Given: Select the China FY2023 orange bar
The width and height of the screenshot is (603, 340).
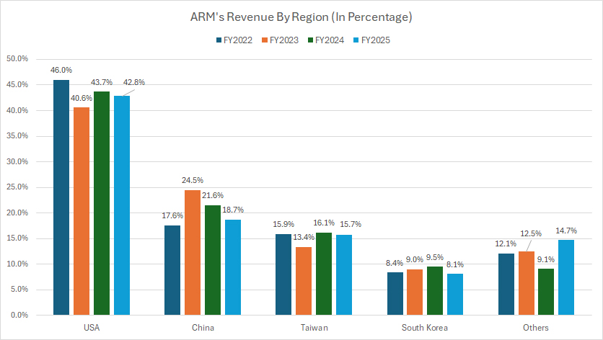Looking at the screenshot, I should (x=193, y=252).
